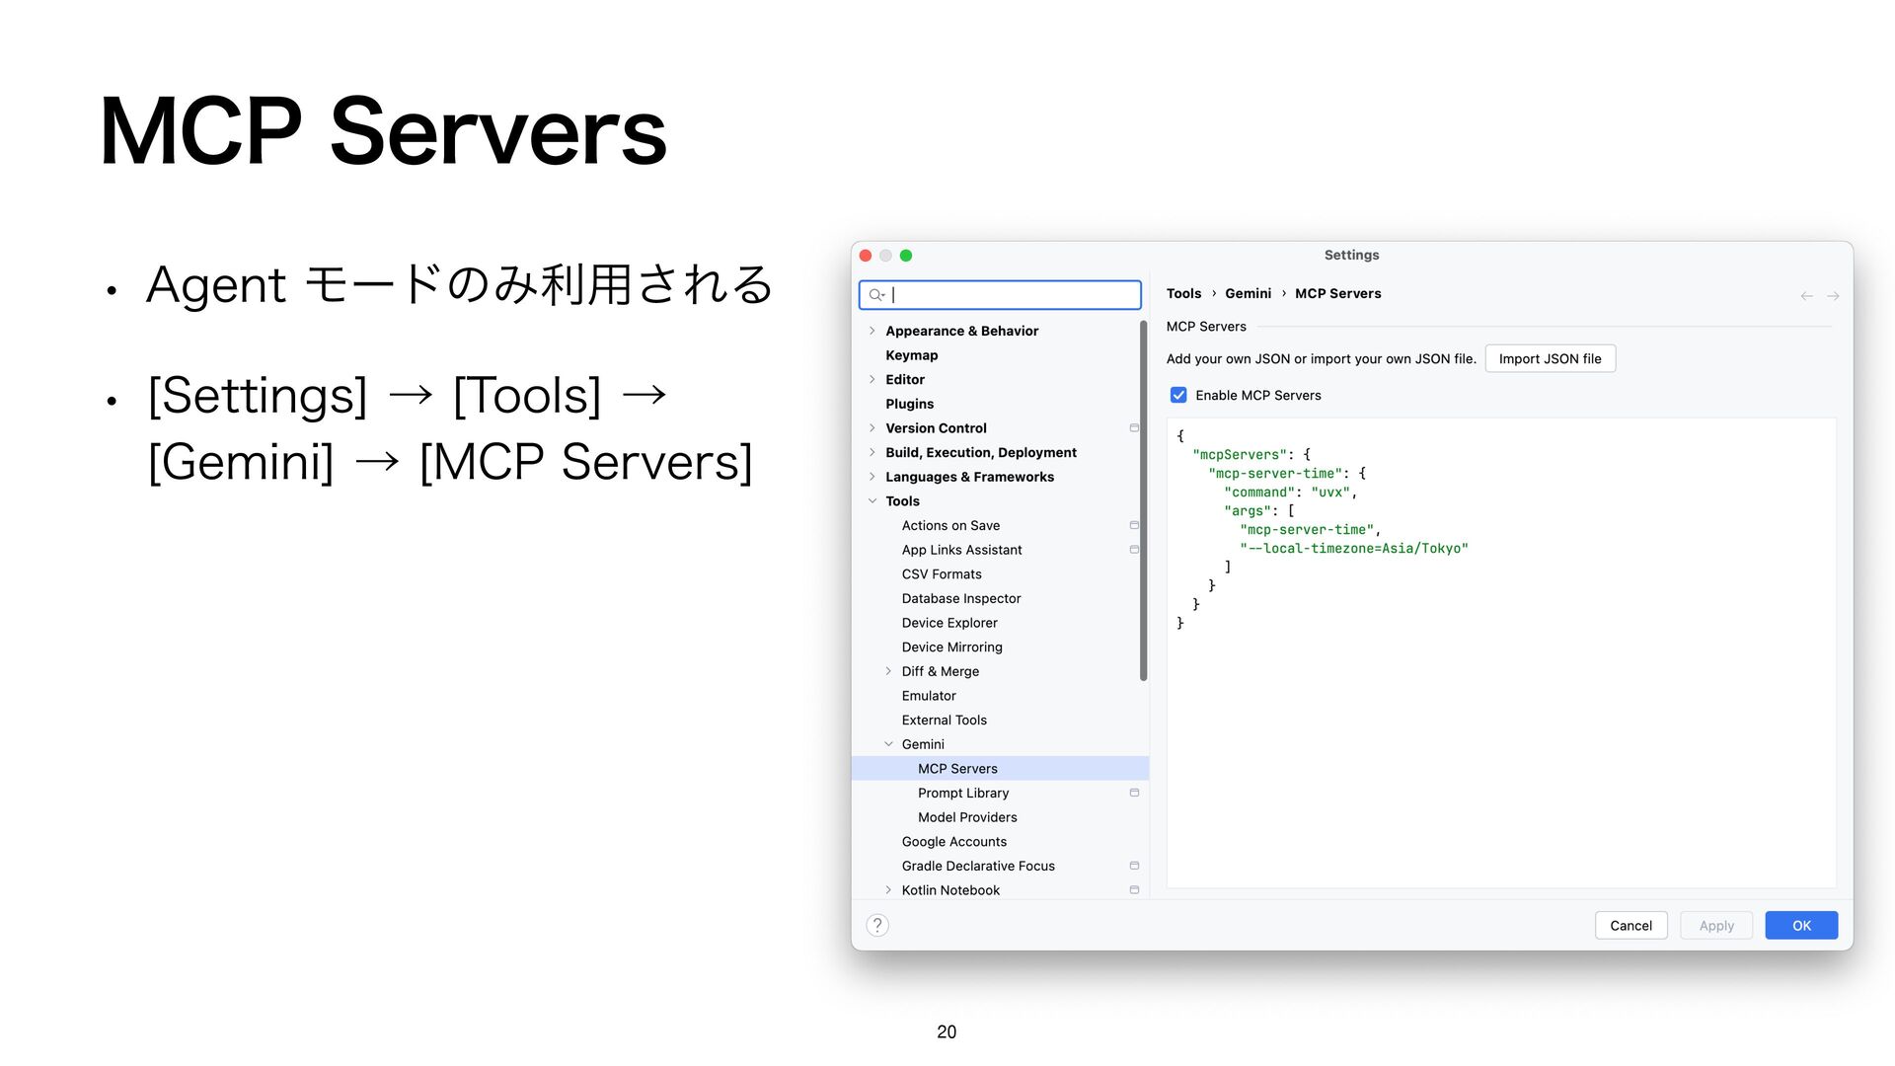1895x1066 pixels.
Task: Toggle the Enable MCP Servers checkbox
Action: coord(1178,395)
